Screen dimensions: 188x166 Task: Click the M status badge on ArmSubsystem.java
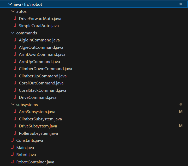(x=180, y=112)
